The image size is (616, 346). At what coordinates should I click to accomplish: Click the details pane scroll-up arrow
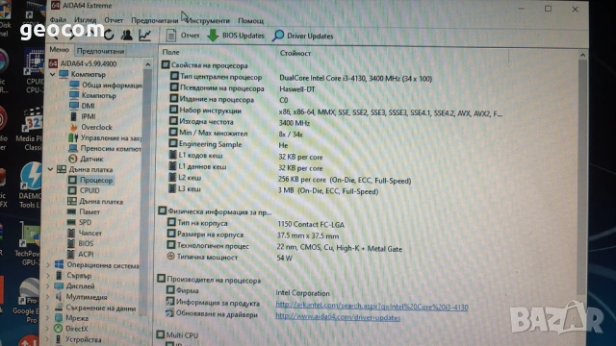click(x=582, y=56)
